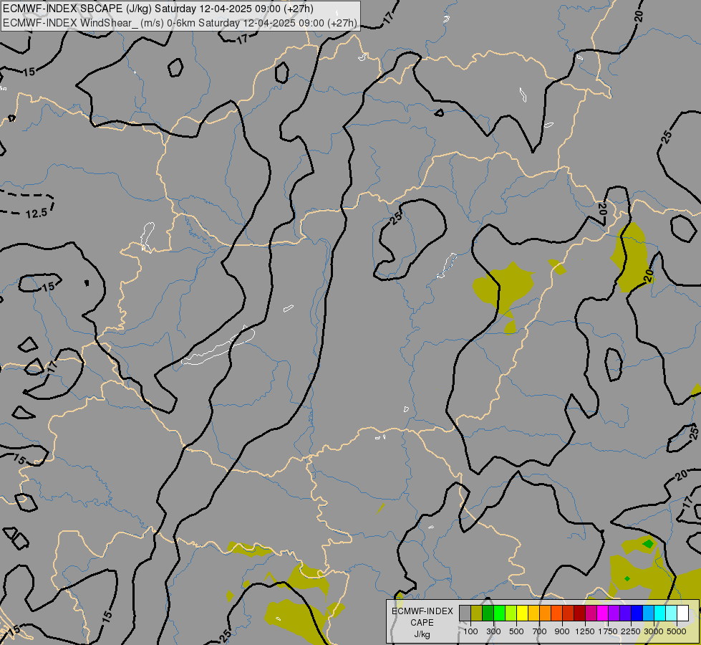Click 'J/kg' unit in the legend box
The width and height of the screenshot is (701, 645).
click(422, 635)
